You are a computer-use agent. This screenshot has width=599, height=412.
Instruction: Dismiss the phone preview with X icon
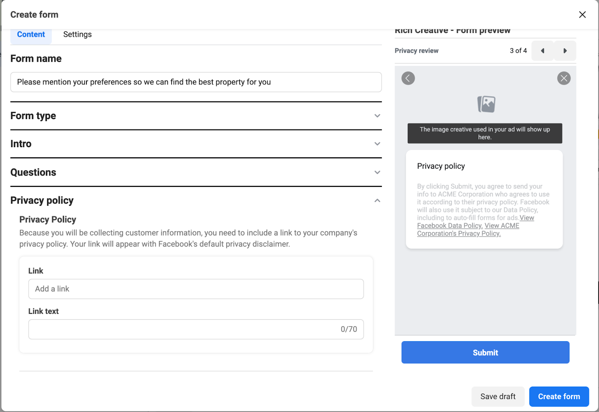coord(563,78)
